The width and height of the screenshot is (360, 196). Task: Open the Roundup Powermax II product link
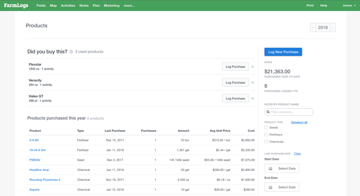[45, 179]
